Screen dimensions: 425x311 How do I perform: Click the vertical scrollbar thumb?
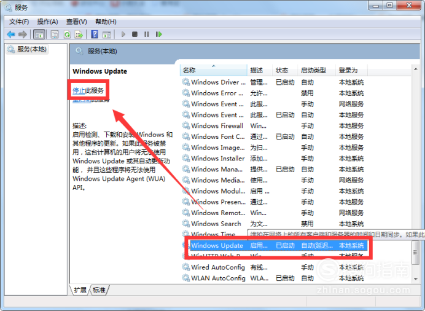tap(416, 253)
